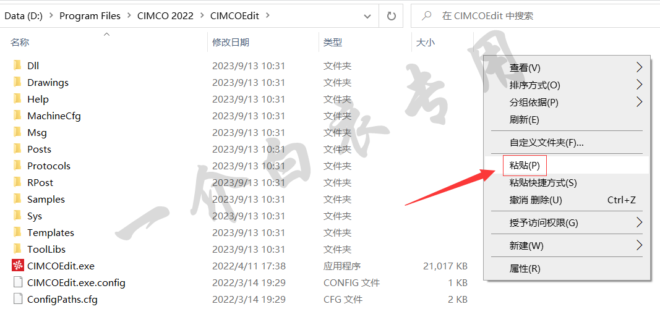Open the address bar history dropdown
The height and width of the screenshot is (325, 660).
(x=367, y=16)
